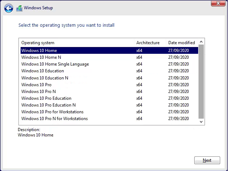This screenshot has height=171, width=228.
Task: Select Windows 10 Pro Education
Action: (x=109, y=98)
